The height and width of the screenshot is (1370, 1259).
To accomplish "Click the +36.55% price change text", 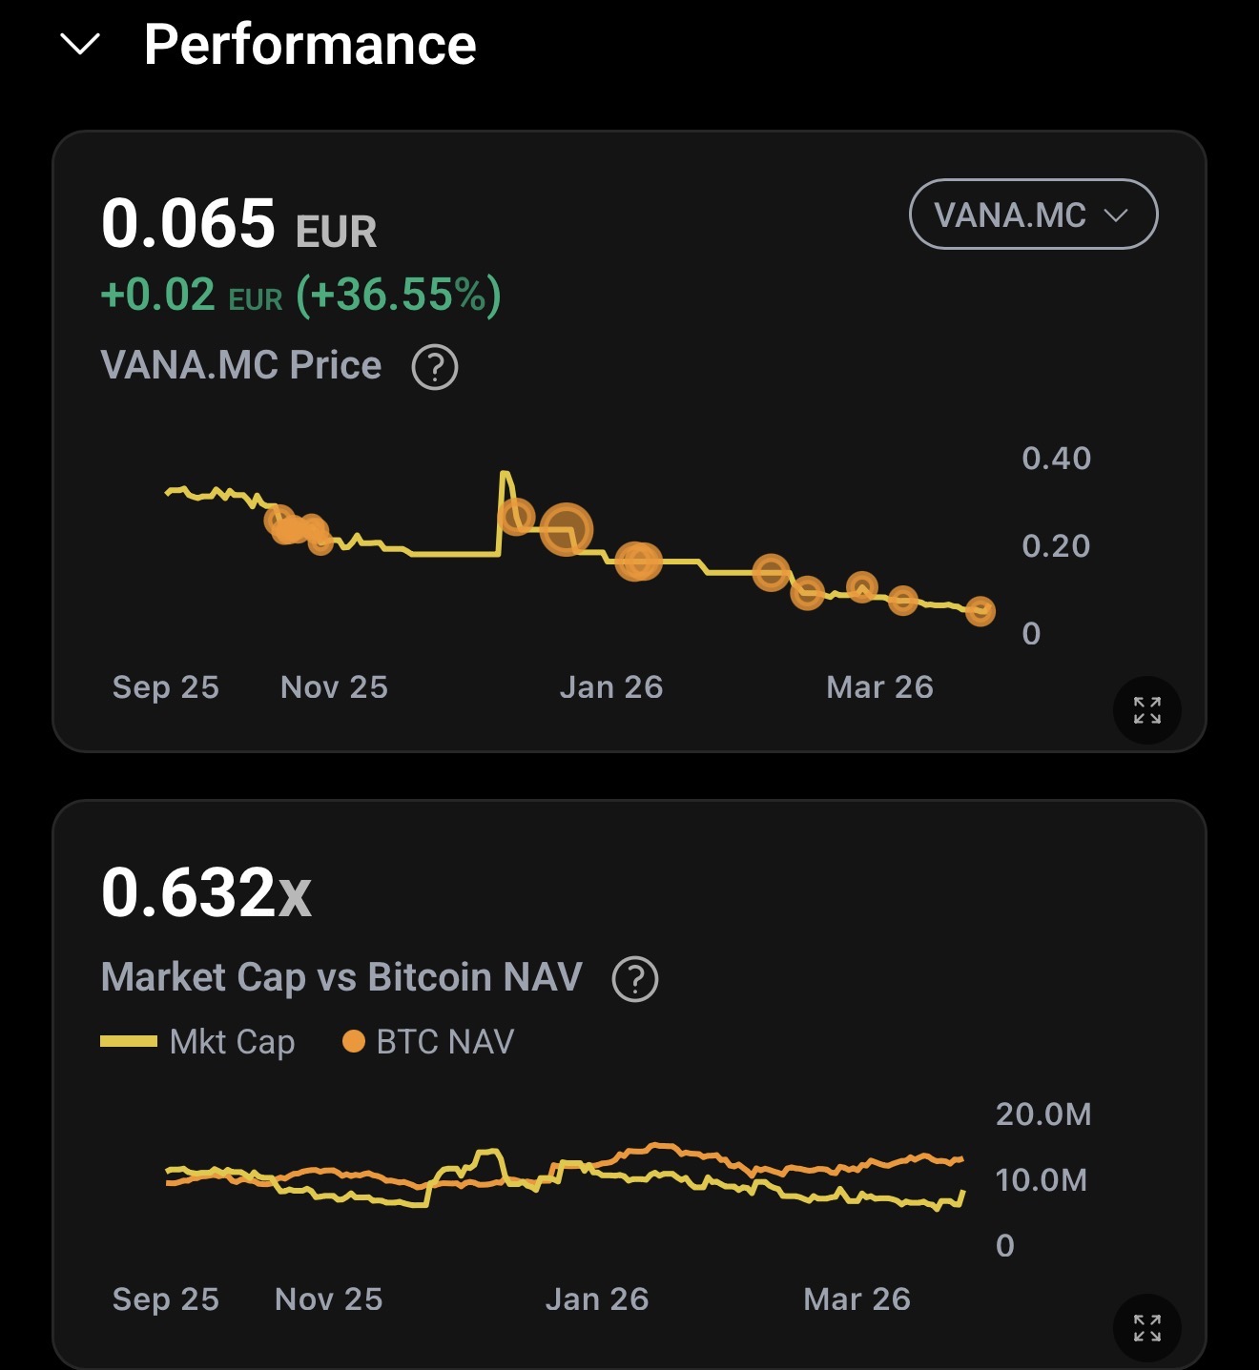I will click(399, 295).
